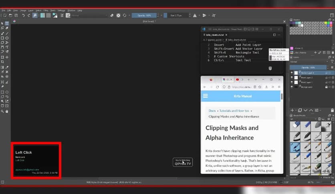This screenshot has width=335, height=194.
Task: Toggle eraser mode in the toolbar
Action: point(112,15)
